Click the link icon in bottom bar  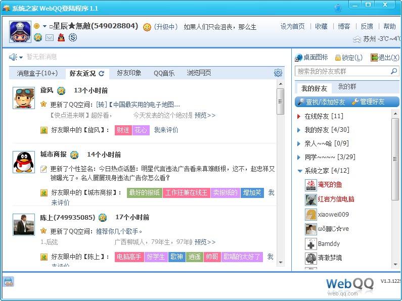(x=9, y=282)
